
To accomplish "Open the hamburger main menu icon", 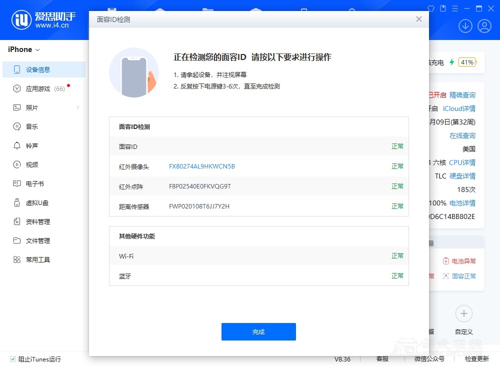I will coord(455,8).
